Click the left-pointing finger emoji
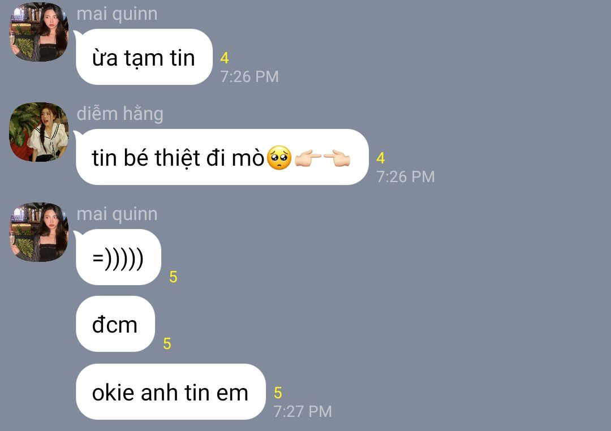Image resolution: width=611 pixels, height=431 pixels. [337, 158]
